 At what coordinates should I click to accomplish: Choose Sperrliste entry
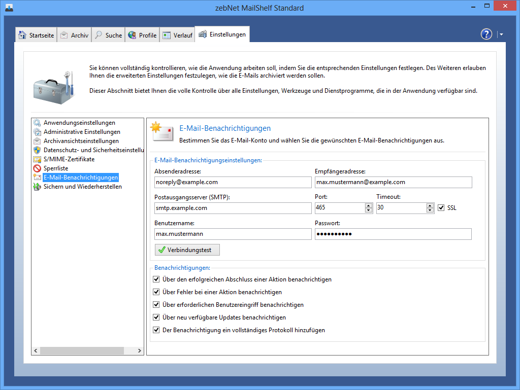56,168
